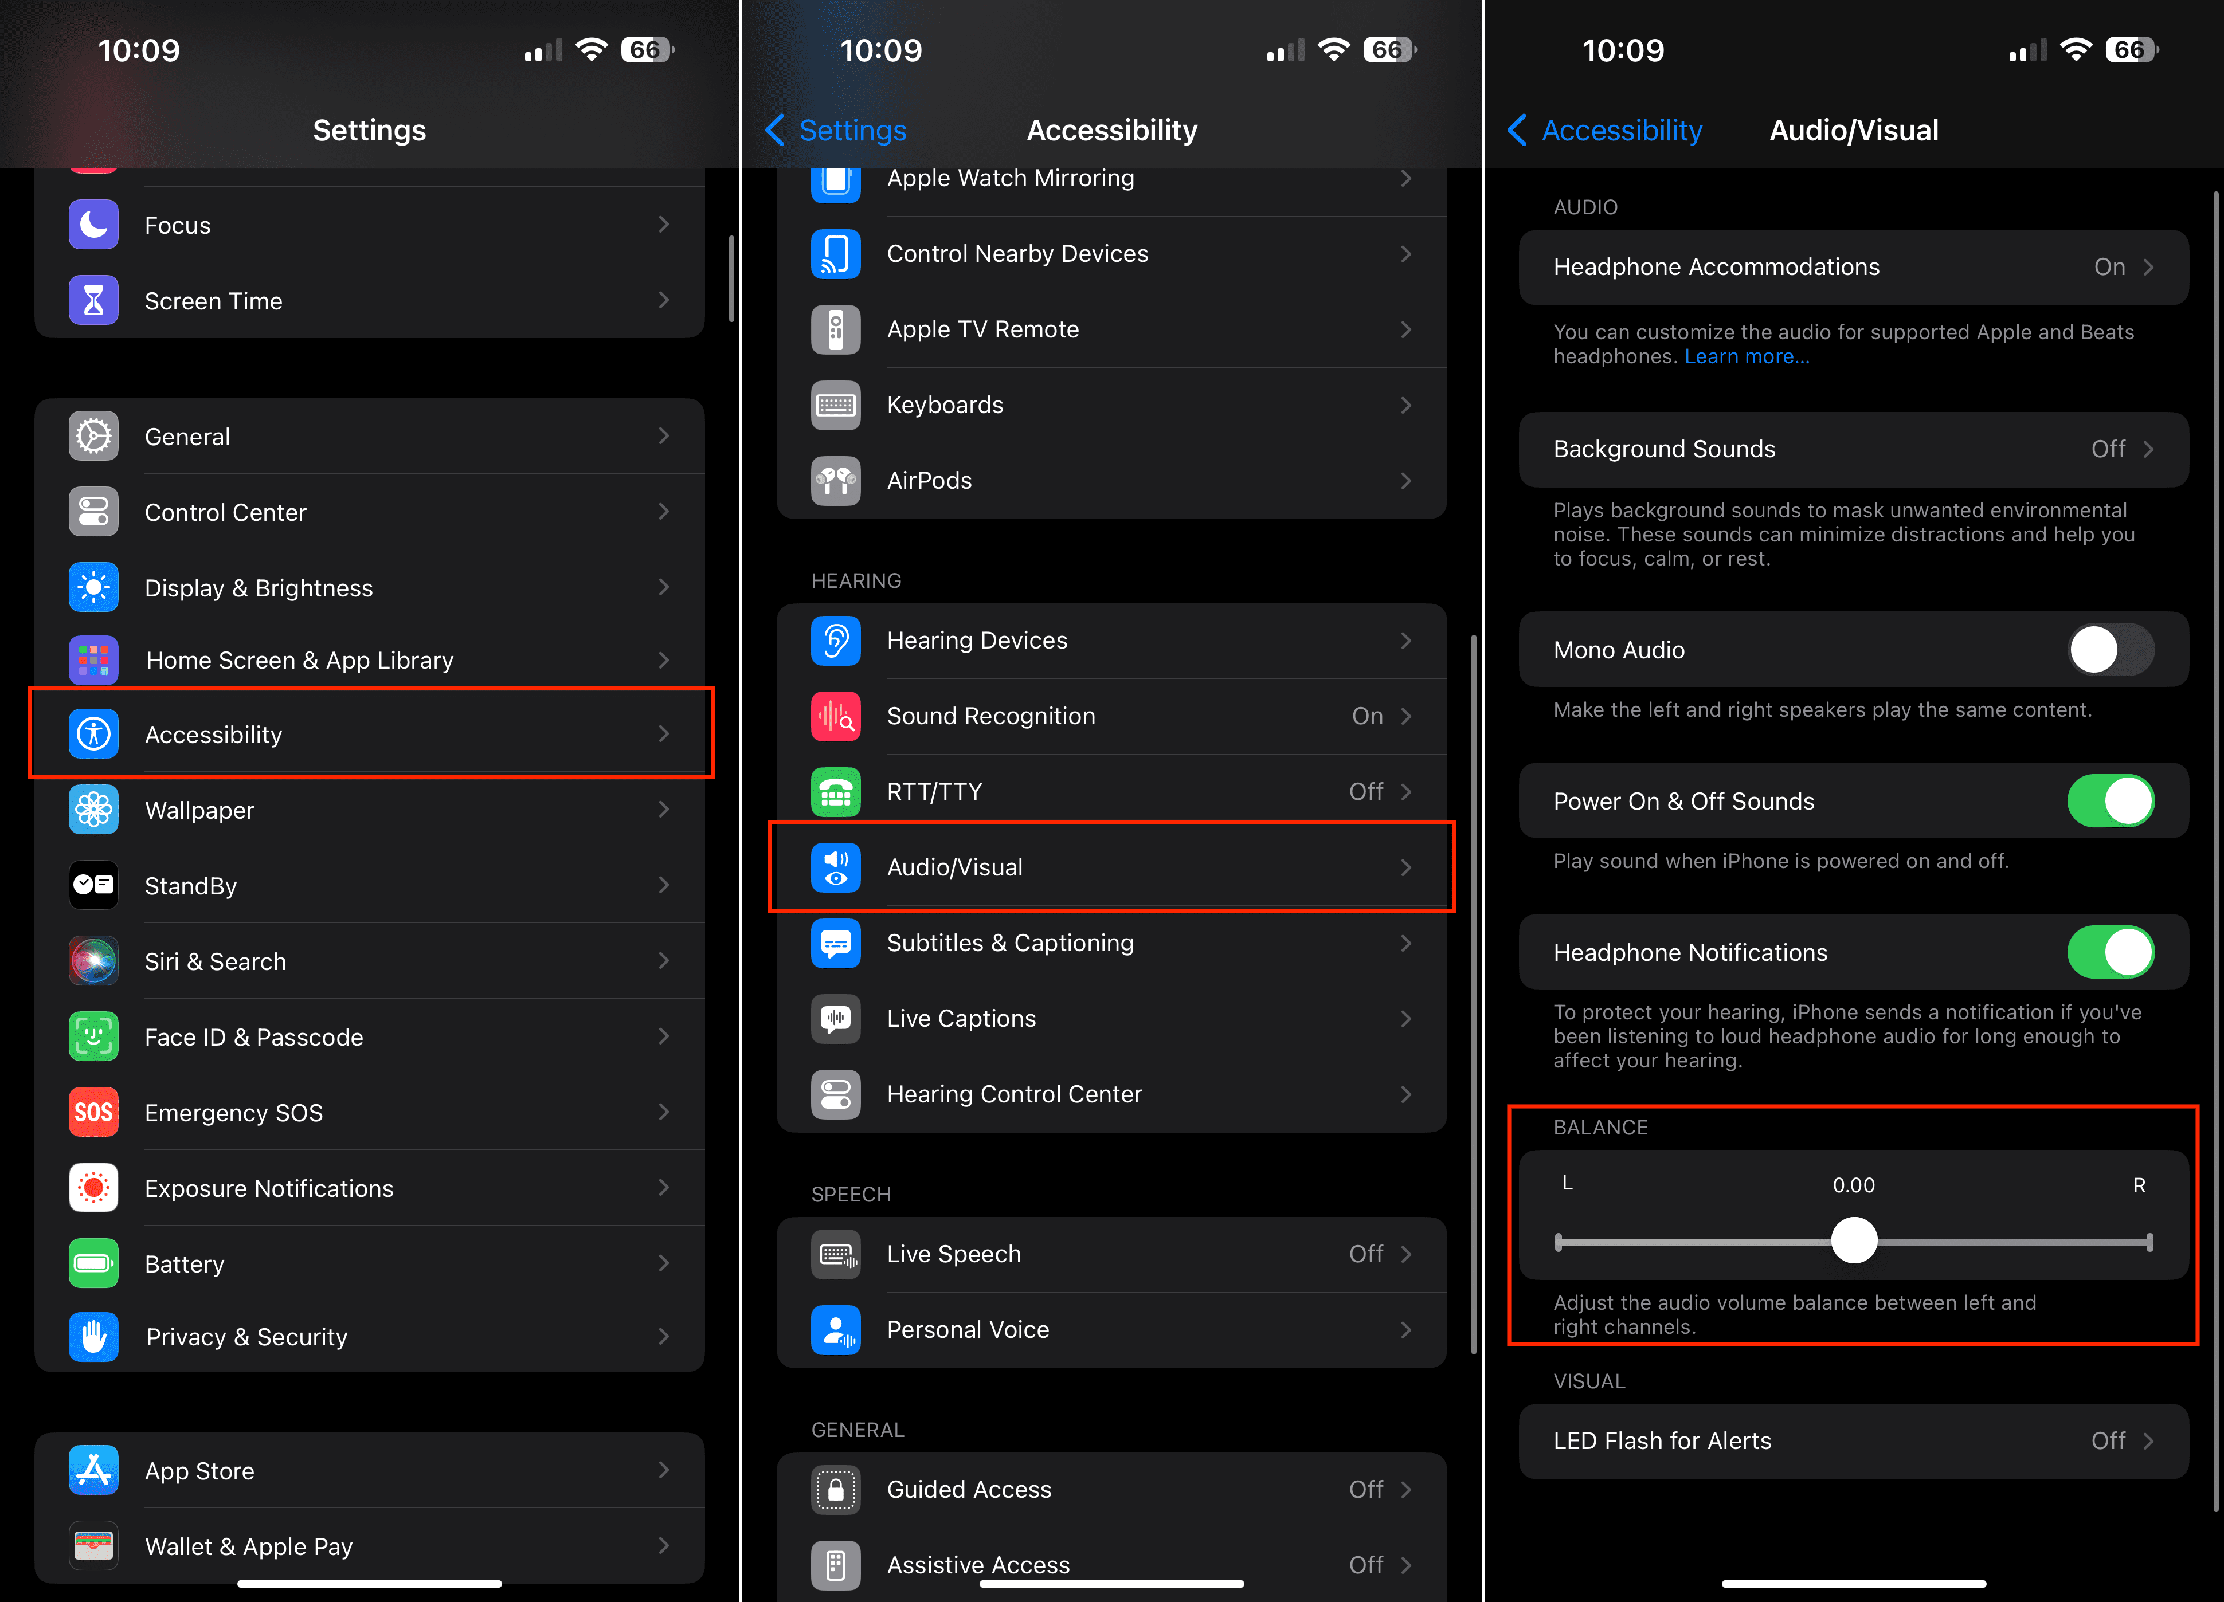Tap the Guided Access lock icon
2224x1602 pixels.
[x=836, y=1489]
